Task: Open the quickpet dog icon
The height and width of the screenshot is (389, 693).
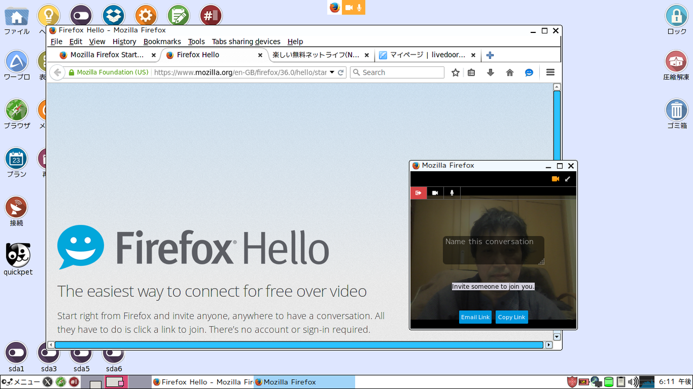Action: (x=18, y=254)
